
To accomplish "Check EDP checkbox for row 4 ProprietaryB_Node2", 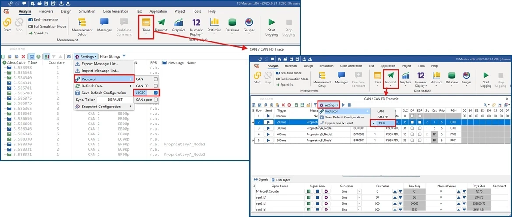I will (x=420, y=134).
